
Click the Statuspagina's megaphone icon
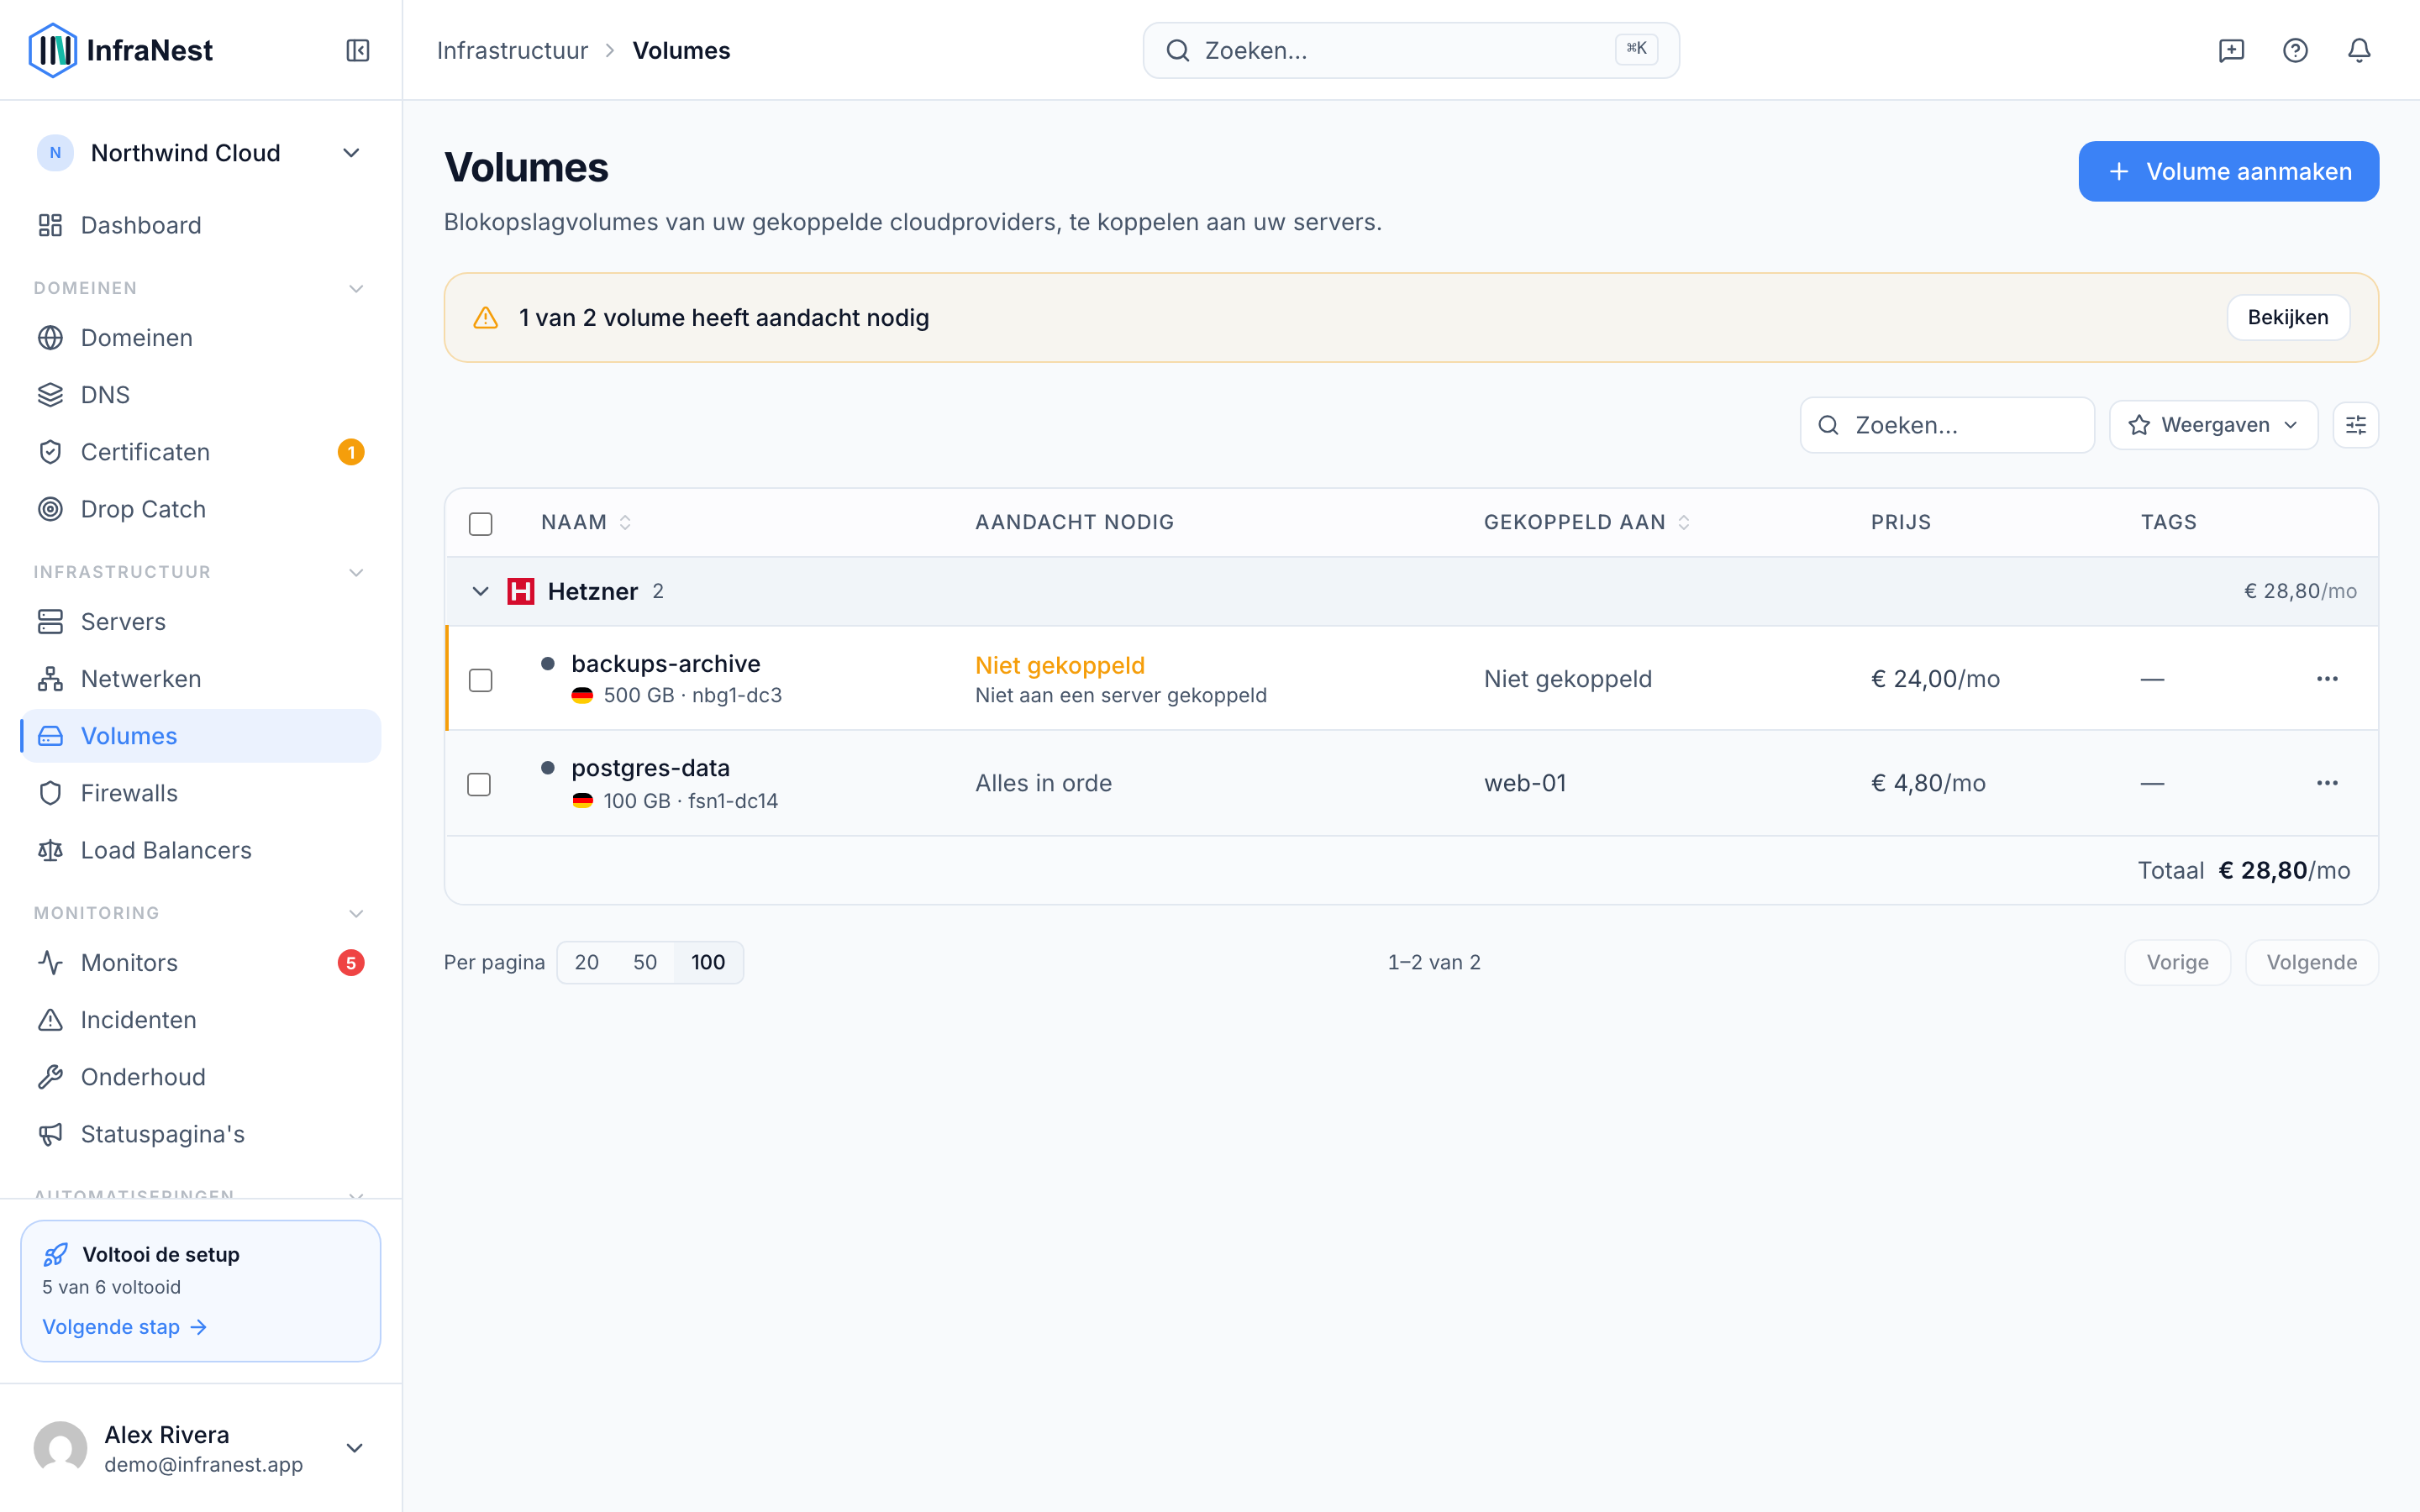pyautogui.click(x=50, y=1134)
